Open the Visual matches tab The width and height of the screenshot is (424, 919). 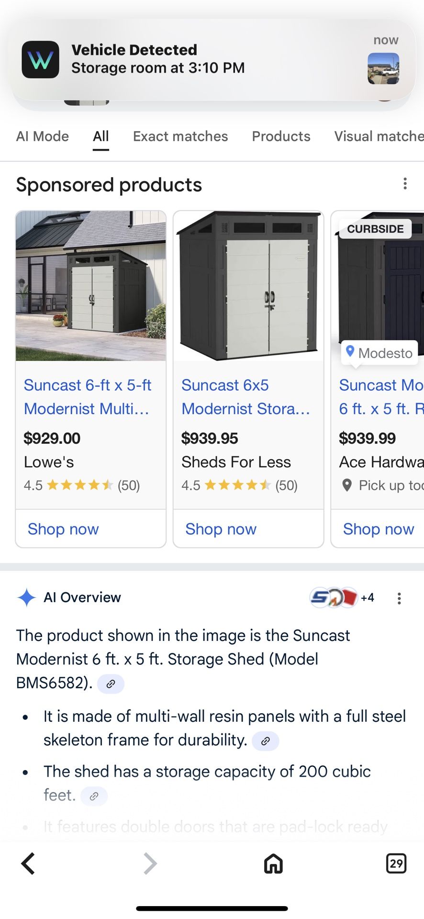tap(379, 136)
